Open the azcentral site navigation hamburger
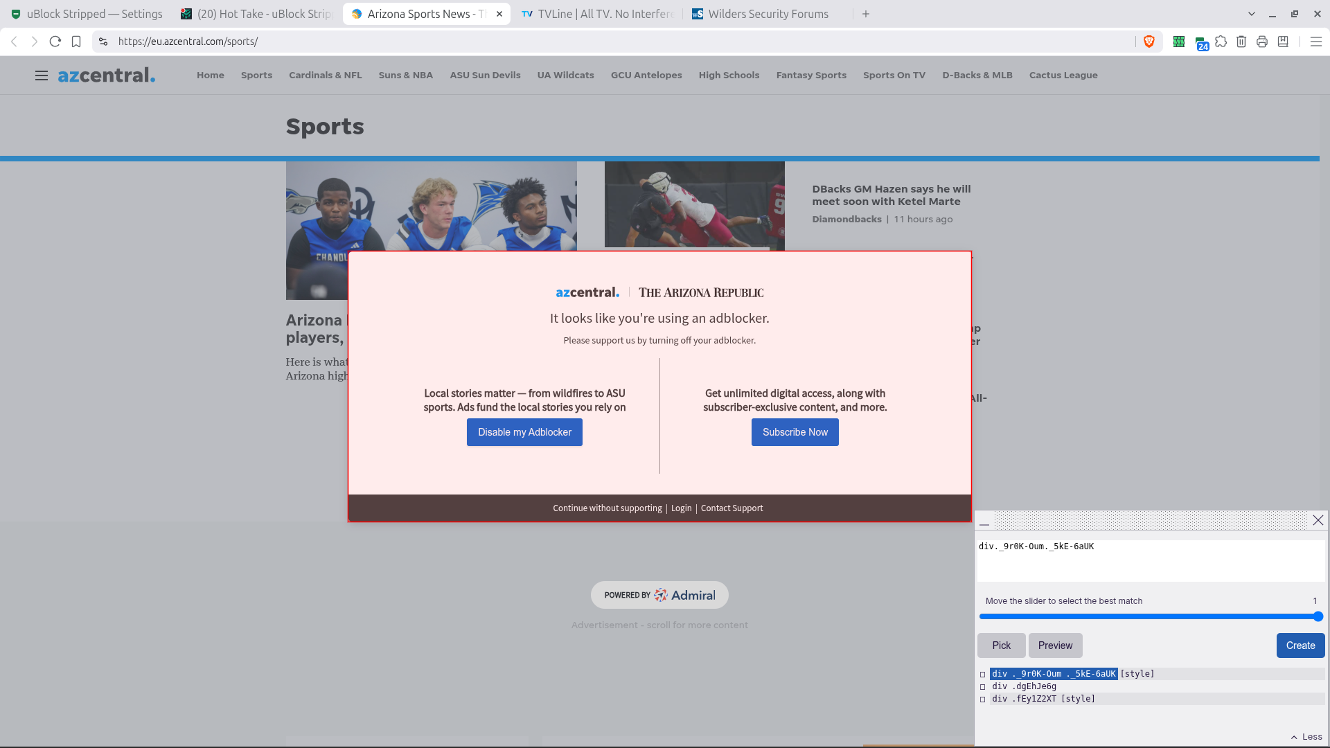 coord(42,75)
